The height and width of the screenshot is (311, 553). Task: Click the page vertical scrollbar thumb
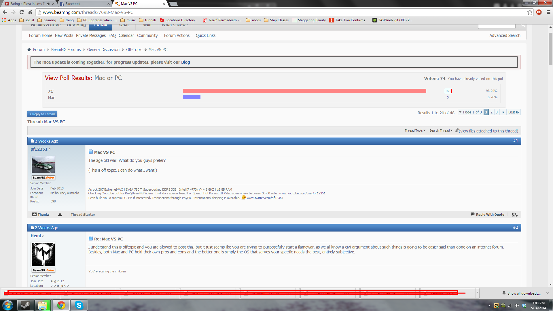pyautogui.click(x=550, y=49)
